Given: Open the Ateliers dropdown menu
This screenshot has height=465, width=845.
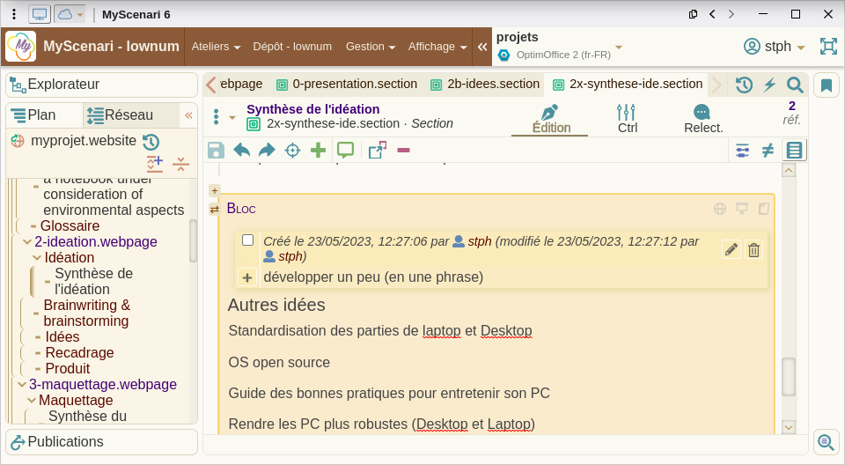Looking at the screenshot, I should (215, 47).
